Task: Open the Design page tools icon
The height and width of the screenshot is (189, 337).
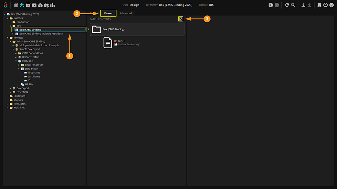Action: (22, 5)
